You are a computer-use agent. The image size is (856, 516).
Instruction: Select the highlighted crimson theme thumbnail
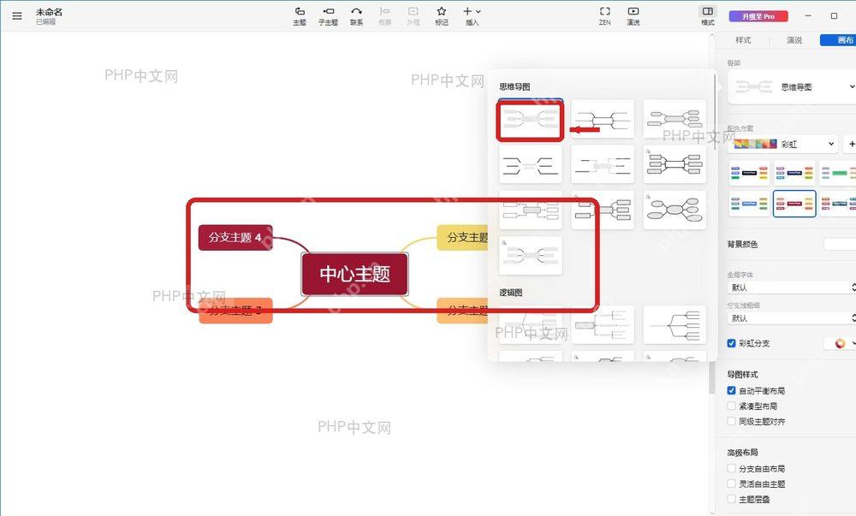click(794, 204)
